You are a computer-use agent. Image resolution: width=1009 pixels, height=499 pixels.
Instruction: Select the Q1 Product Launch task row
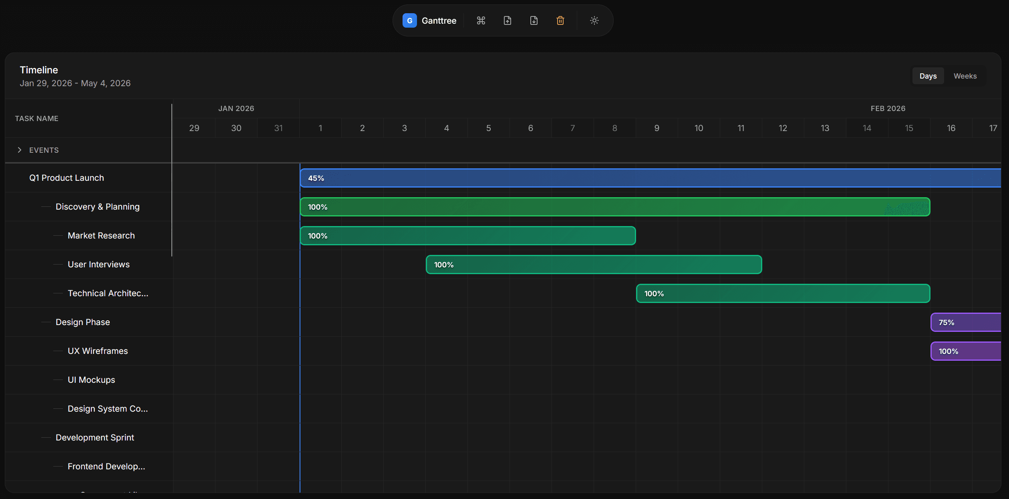coord(66,178)
